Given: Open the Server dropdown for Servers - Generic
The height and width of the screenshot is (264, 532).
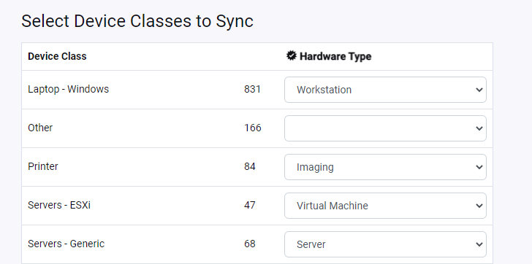Looking at the screenshot, I should 385,244.
